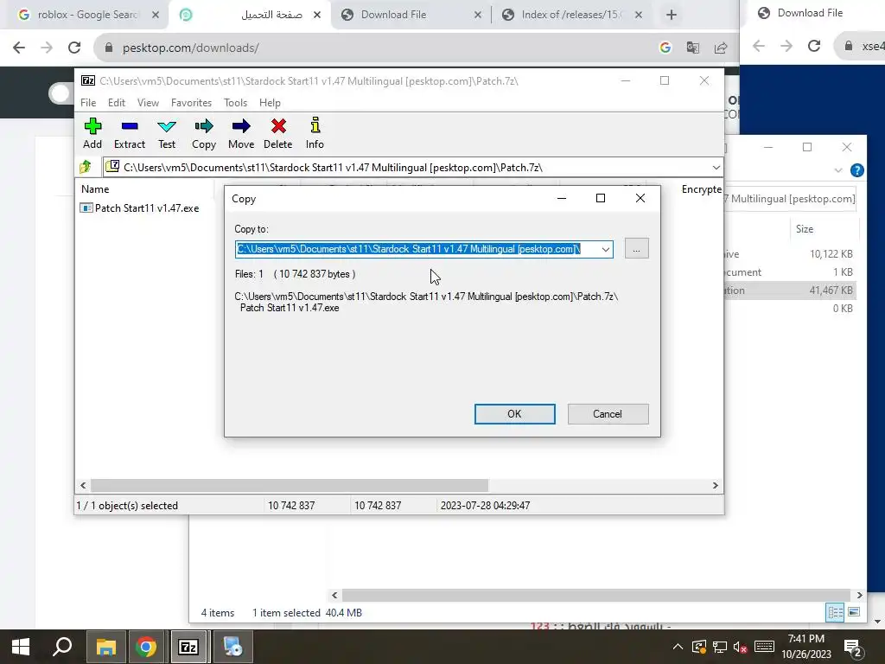The width and height of the screenshot is (885, 664).
Task: Expand the Copy to path dropdown
Action: click(605, 249)
